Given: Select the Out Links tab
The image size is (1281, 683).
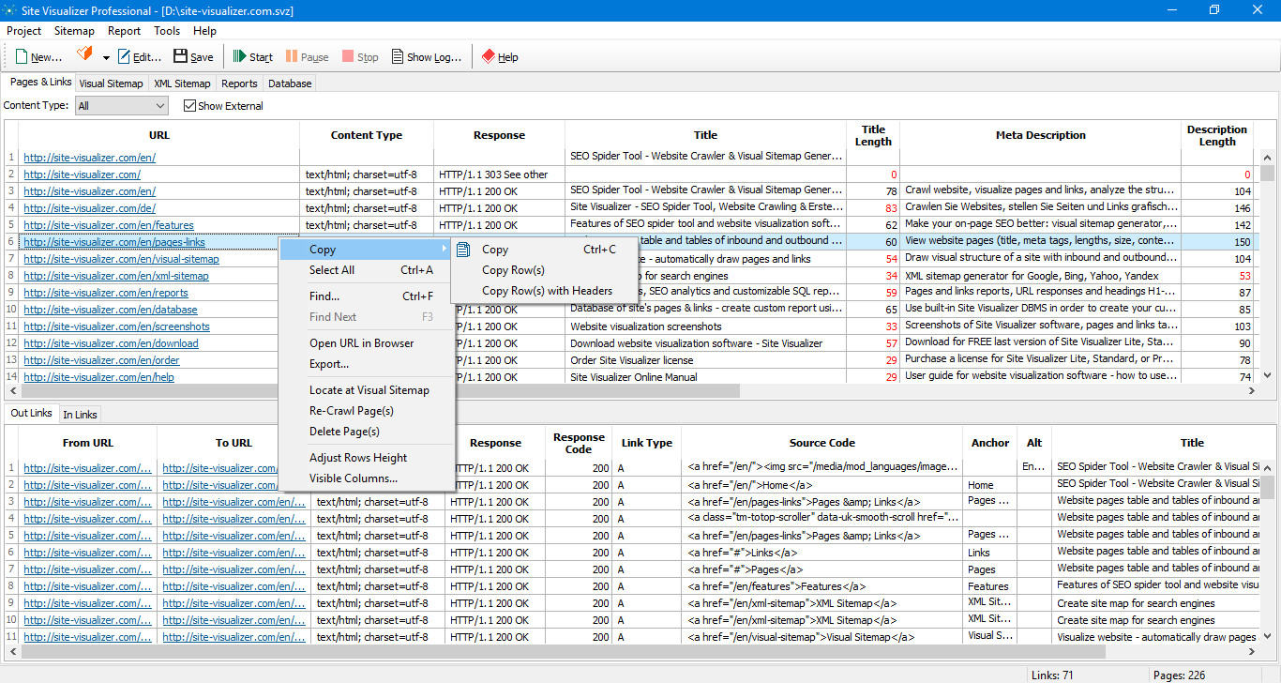Looking at the screenshot, I should coord(32,413).
